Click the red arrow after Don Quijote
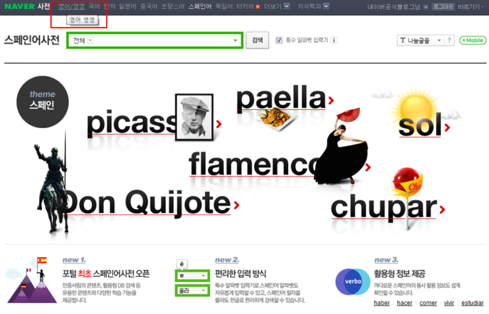The height and width of the screenshot is (314, 489). pyautogui.click(x=237, y=205)
